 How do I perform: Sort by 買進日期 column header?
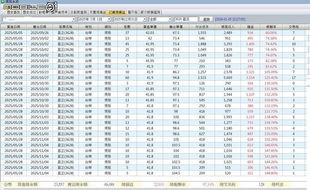14,27
